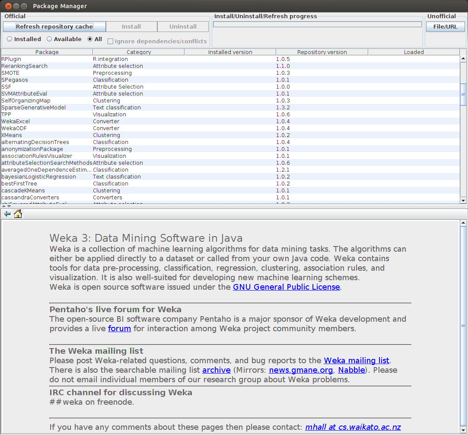Image resolution: width=468 pixels, height=435 pixels.
Task: Open the GNU General Public License link
Action: pyautogui.click(x=286, y=287)
